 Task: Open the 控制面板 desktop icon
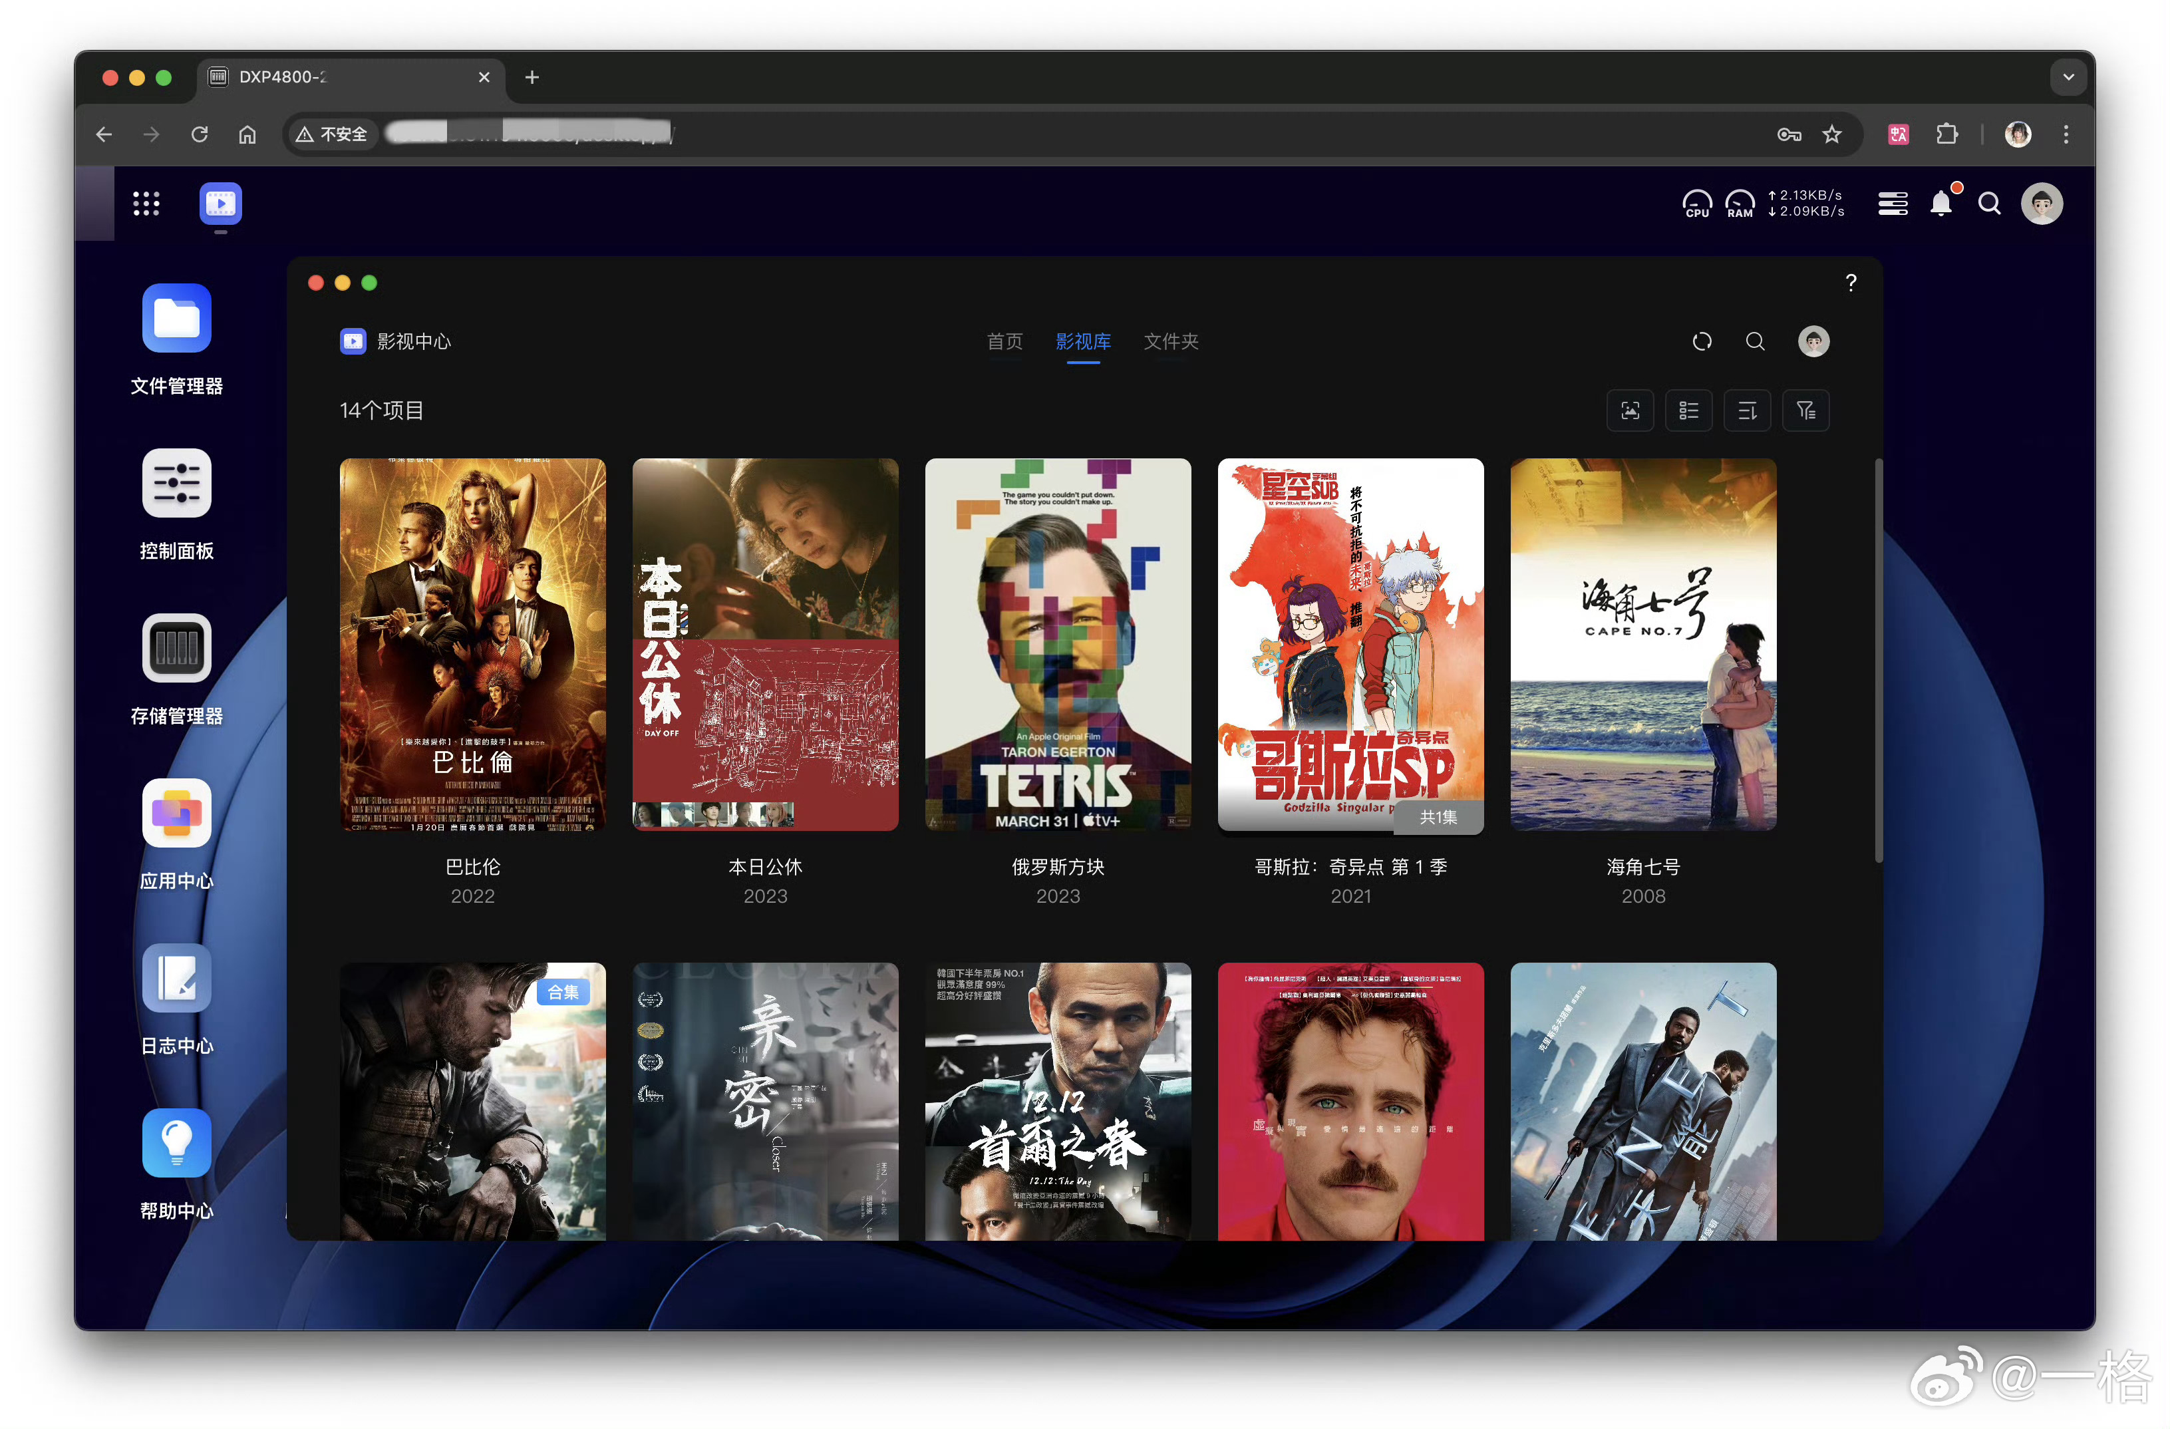pos(176,484)
